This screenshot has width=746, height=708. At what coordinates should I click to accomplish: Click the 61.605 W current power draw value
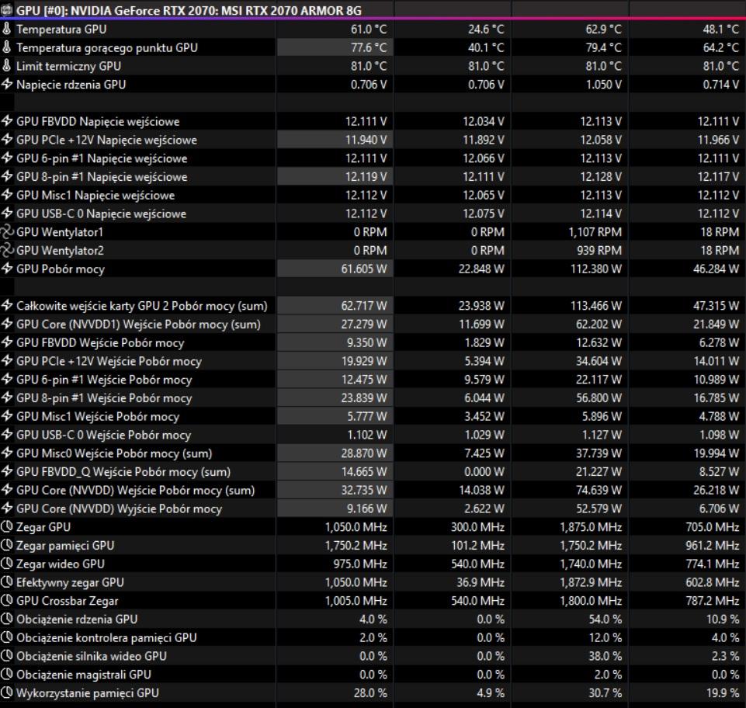tap(365, 269)
